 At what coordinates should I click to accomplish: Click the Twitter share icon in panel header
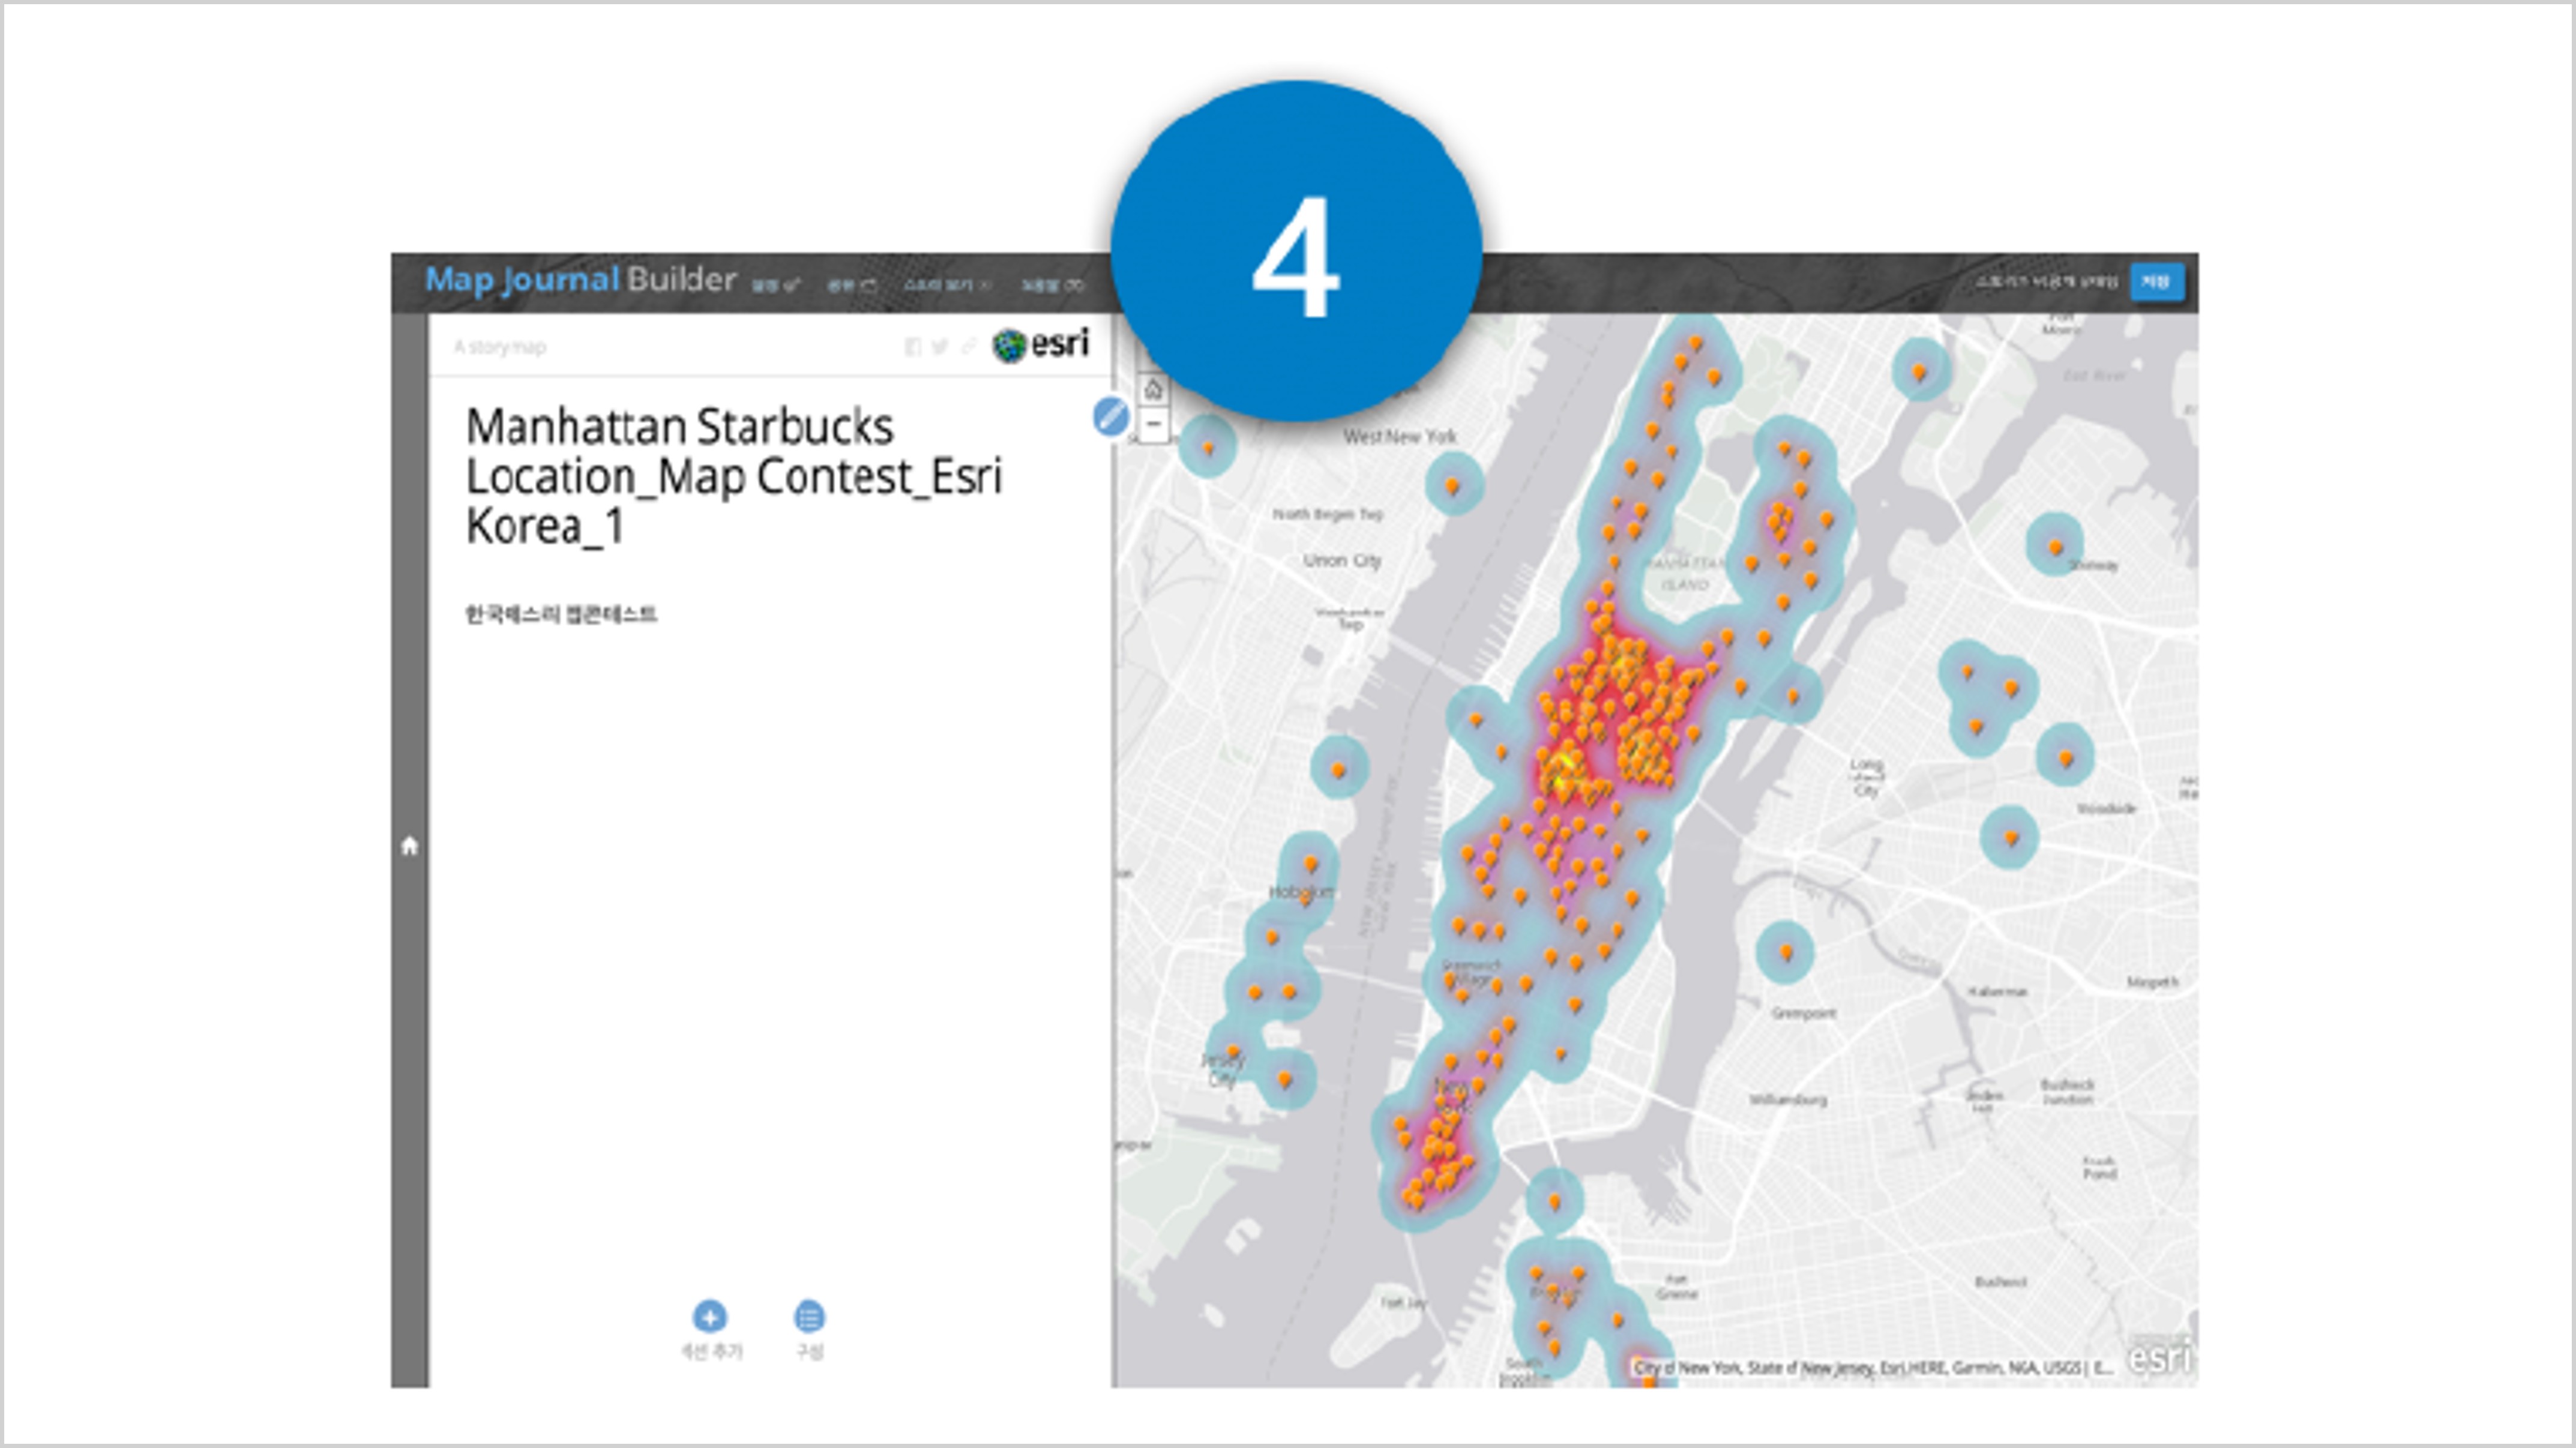(940, 347)
